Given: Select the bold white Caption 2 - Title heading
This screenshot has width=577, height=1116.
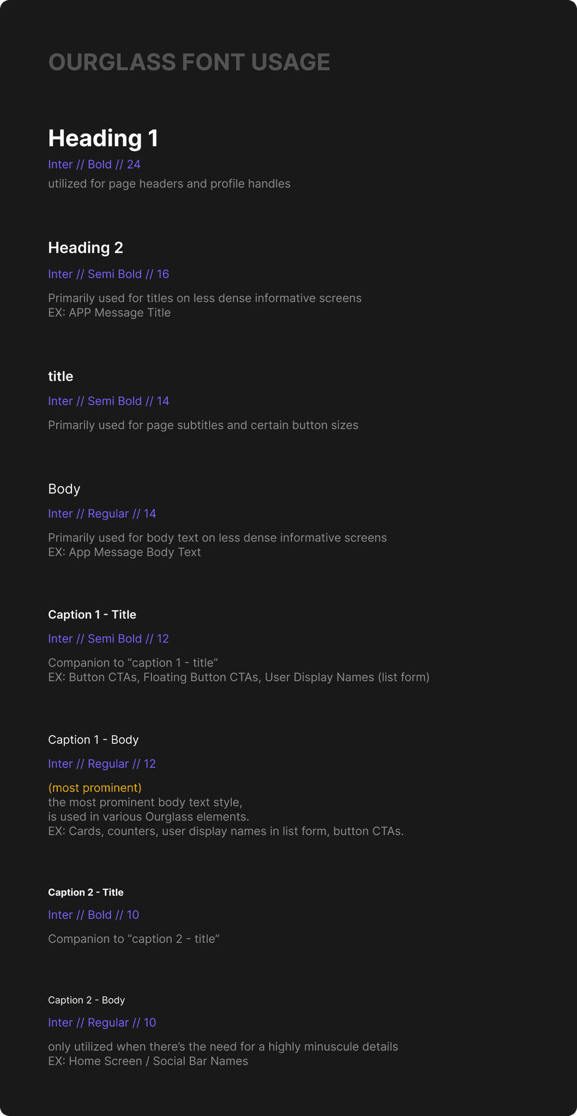Looking at the screenshot, I should [86, 892].
